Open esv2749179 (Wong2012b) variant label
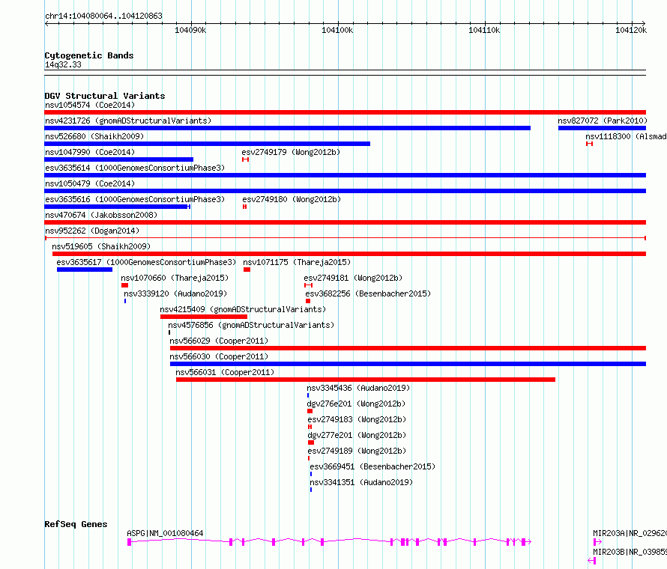Image resolution: width=667 pixels, height=569 pixels. [291, 152]
